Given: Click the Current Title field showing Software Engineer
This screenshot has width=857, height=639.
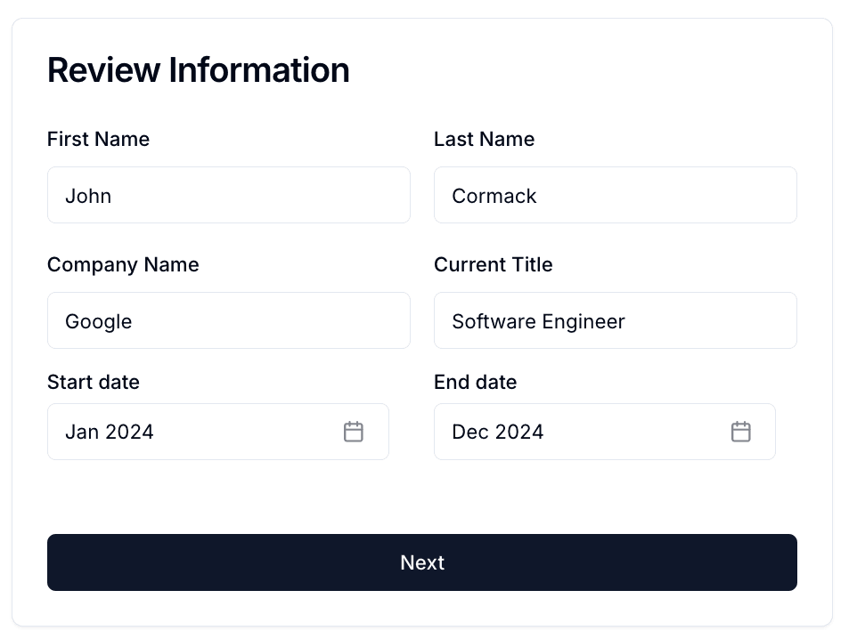Looking at the screenshot, I should [615, 320].
